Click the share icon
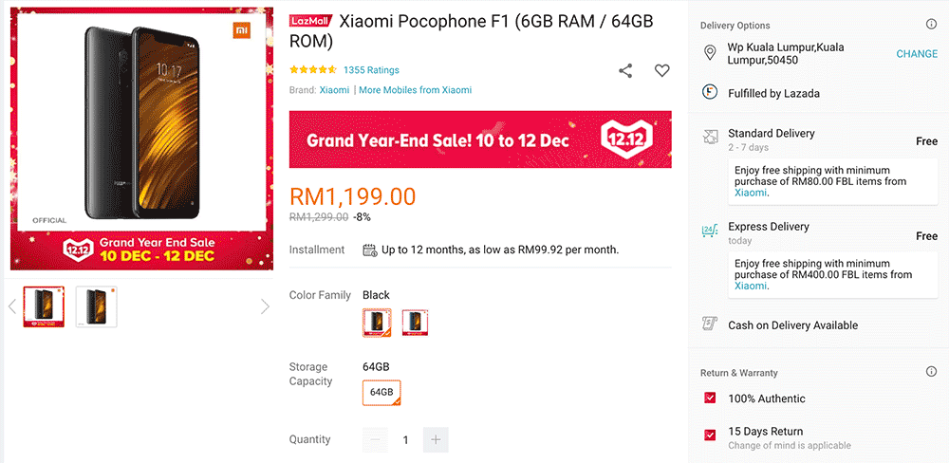This screenshot has height=463, width=949. tap(625, 71)
